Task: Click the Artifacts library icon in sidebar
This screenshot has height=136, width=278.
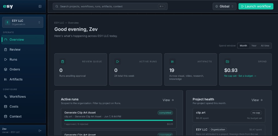Action: pyautogui.click(x=5, y=79)
